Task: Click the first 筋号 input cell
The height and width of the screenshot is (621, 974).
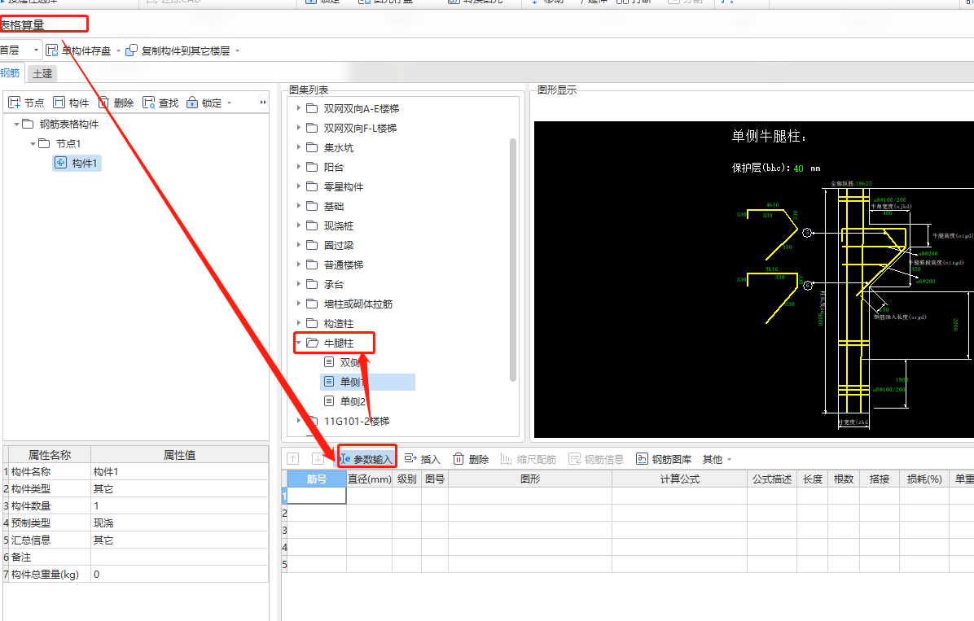Action: tap(317, 496)
